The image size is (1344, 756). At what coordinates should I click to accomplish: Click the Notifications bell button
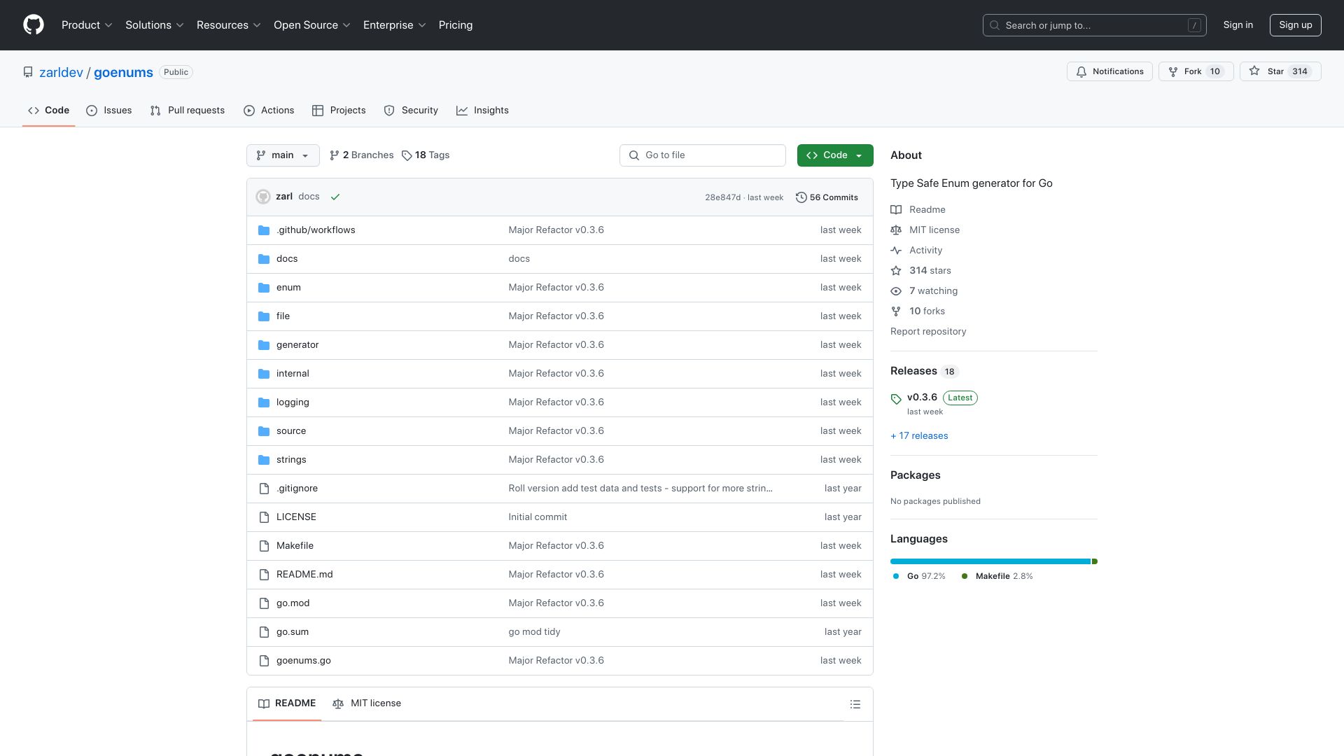pos(1109,71)
